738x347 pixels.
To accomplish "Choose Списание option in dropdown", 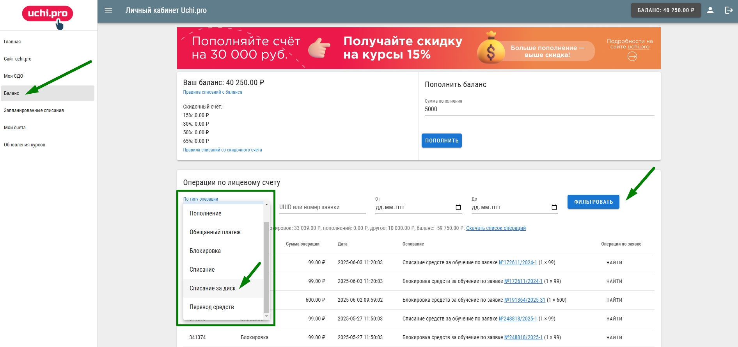I will click(x=224, y=270).
